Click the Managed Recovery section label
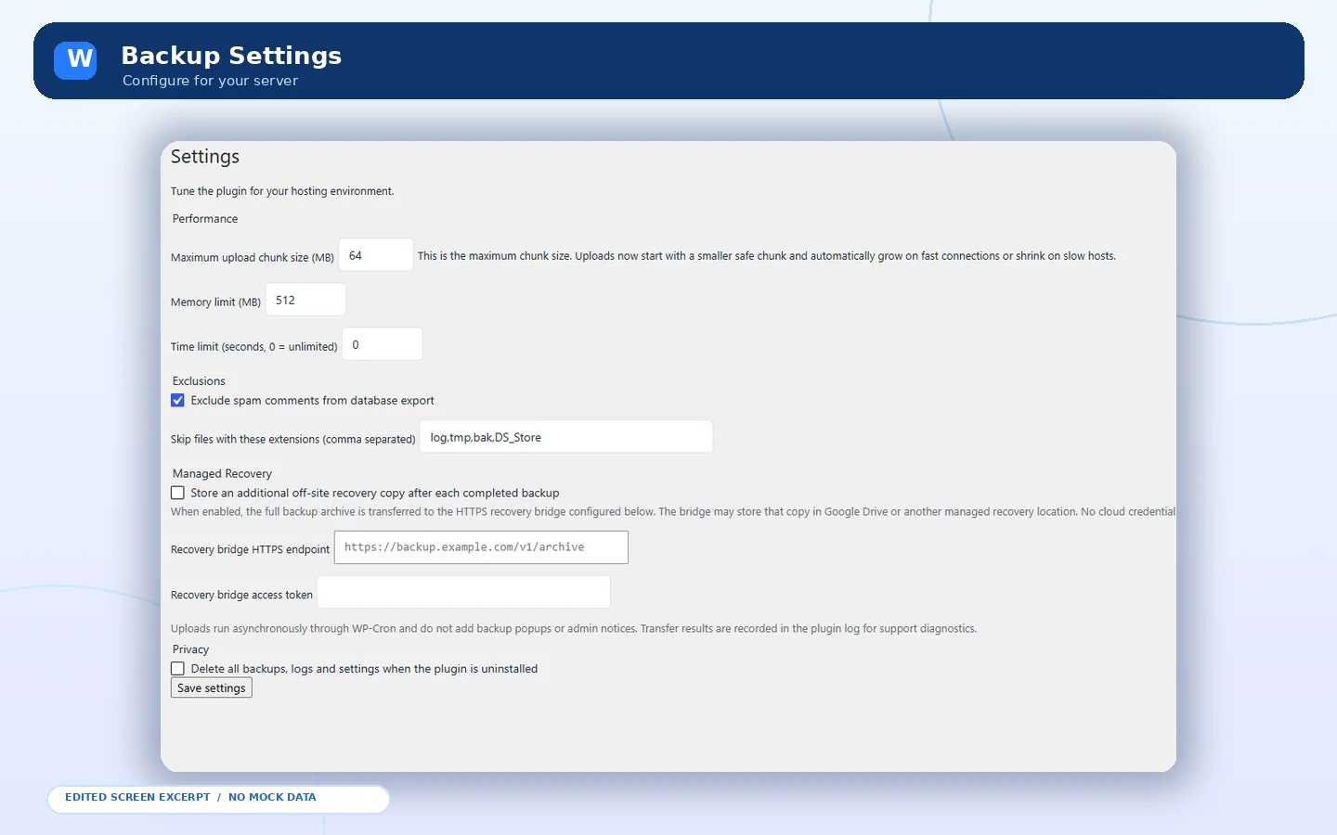 pyautogui.click(x=222, y=473)
